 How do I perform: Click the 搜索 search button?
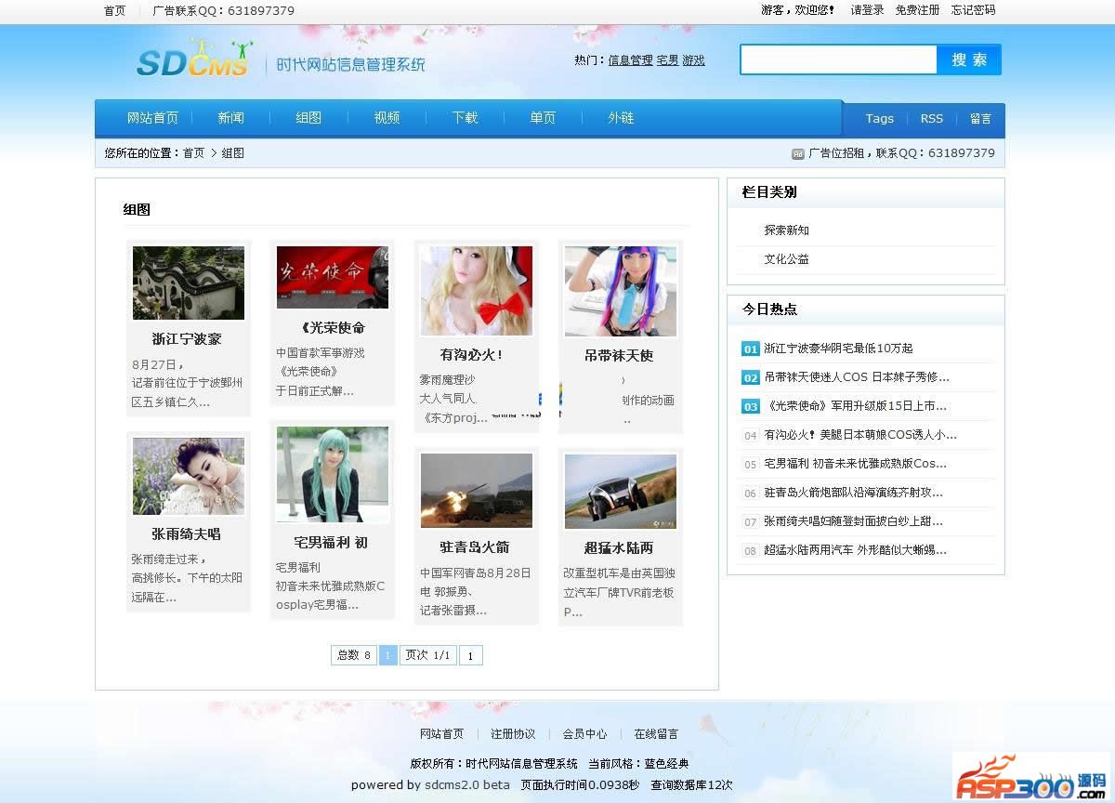(969, 59)
